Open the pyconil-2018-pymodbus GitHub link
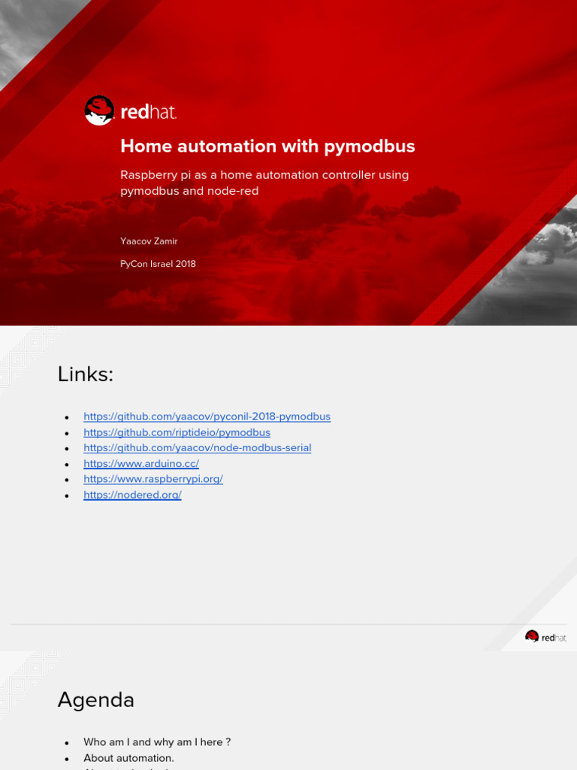577x770 pixels. [207, 417]
